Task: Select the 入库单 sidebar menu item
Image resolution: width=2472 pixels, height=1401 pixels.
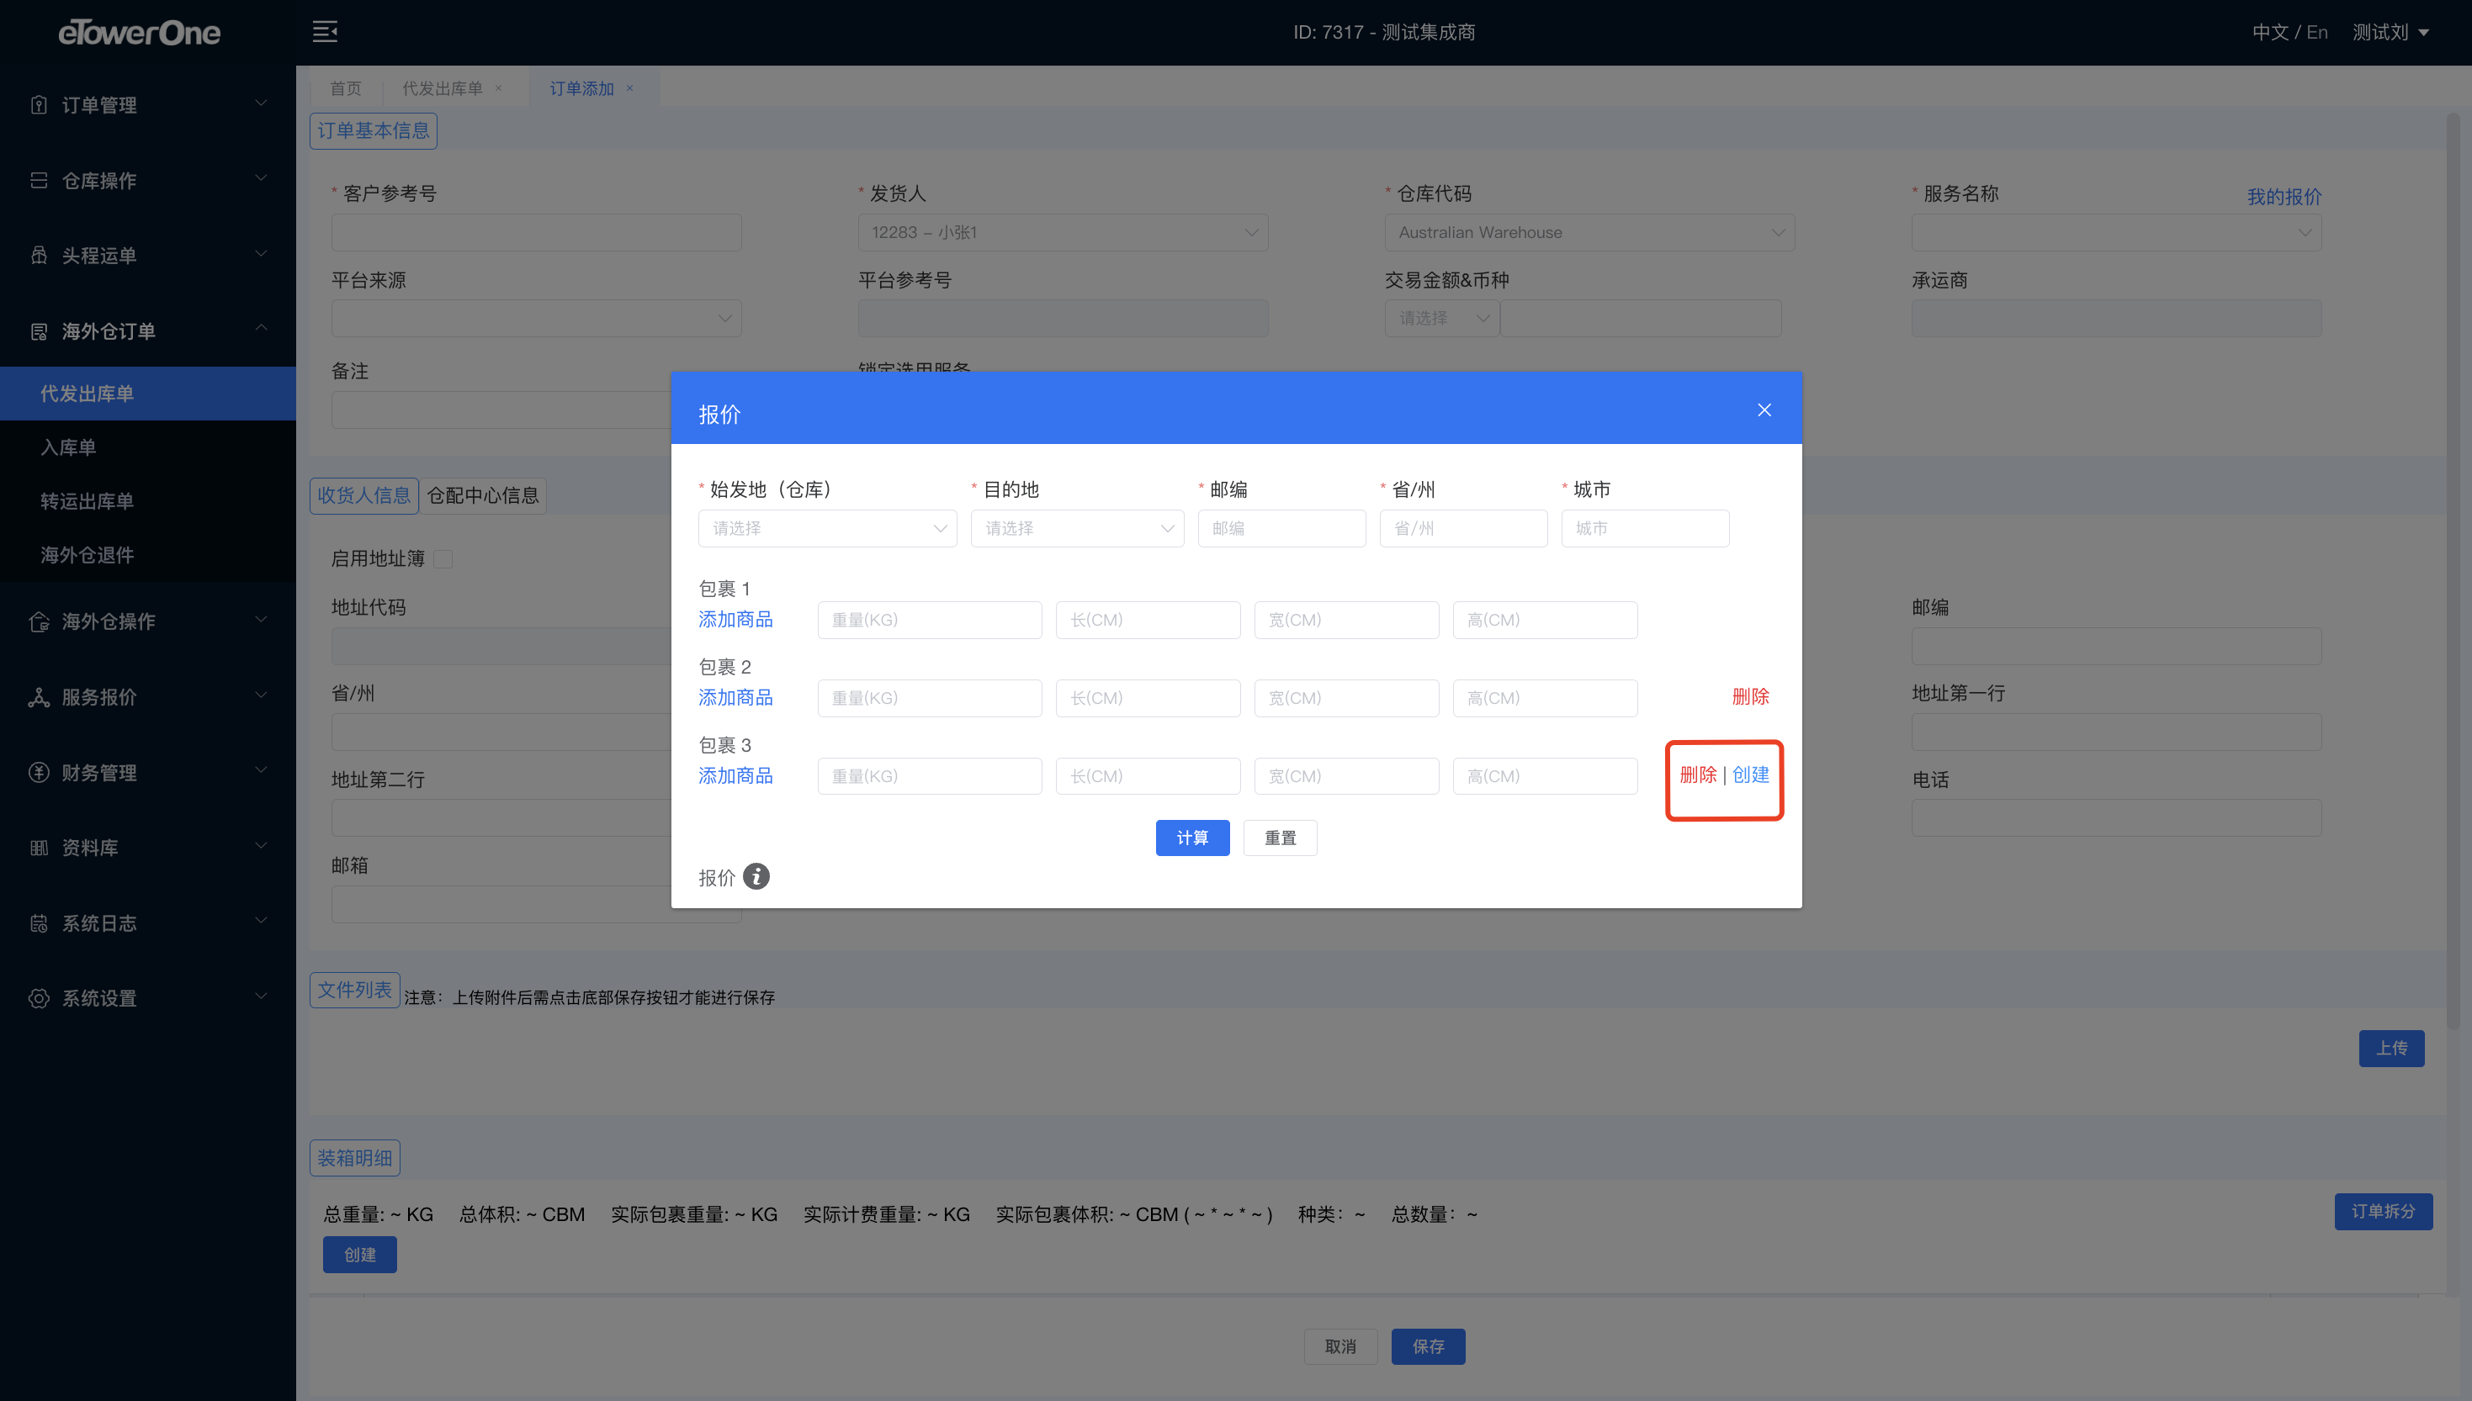Action: tap(68, 447)
